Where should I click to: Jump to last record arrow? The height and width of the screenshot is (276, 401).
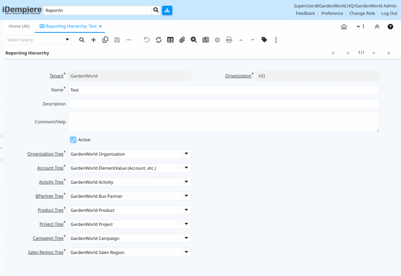tap(388, 53)
